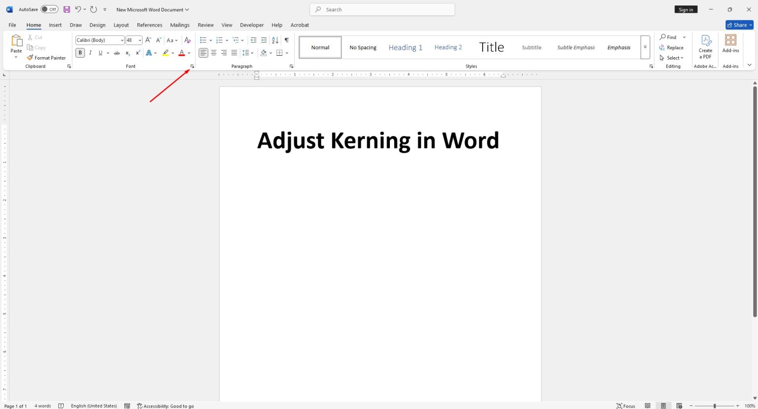Decrease font size with shrink icon
The width and height of the screenshot is (758, 409).
(x=158, y=40)
